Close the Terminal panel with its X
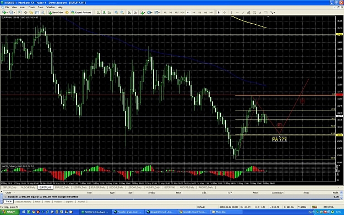Image resolution: width=344 pixels, height=215 pixels. (x=2, y=191)
